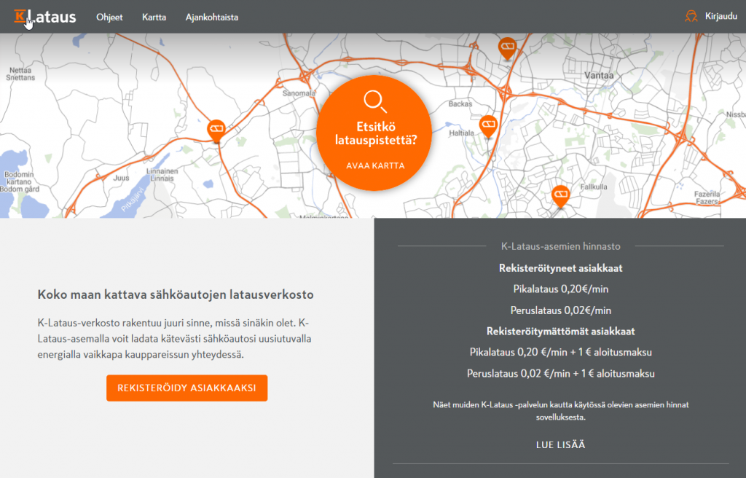Viewport: 746px width, 478px height.
Task: Open the Kartta menu item
Action: click(154, 17)
